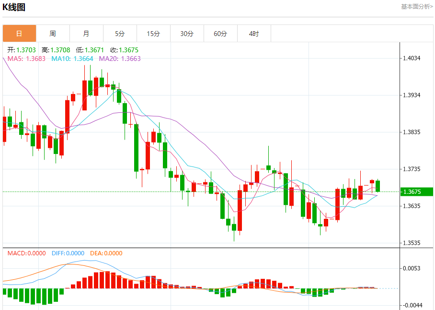The height and width of the screenshot is (310, 435).
Task: Click the 0.0053 MACD axis label
Action: click(412, 268)
